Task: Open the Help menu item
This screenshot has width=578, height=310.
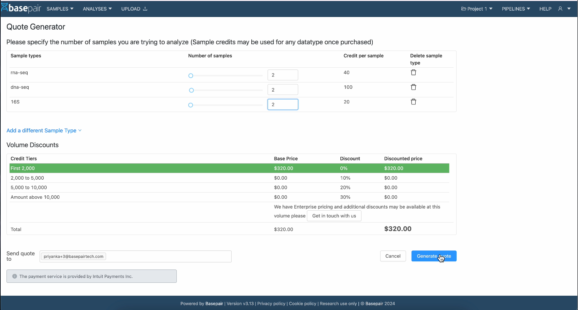Action: pyautogui.click(x=545, y=9)
